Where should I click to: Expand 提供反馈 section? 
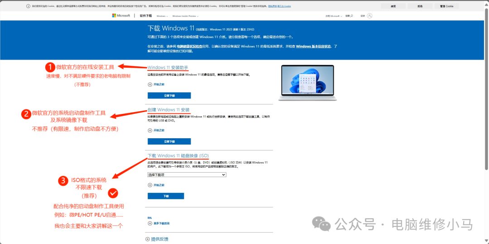157,239
